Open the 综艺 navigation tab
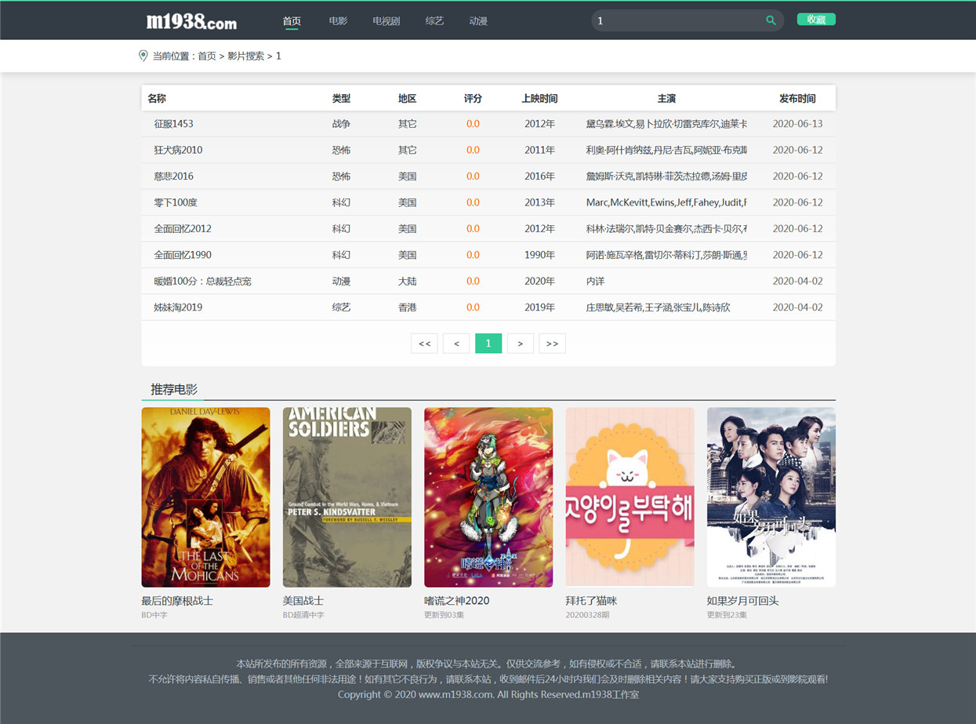This screenshot has width=976, height=724. tap(434, 21)
